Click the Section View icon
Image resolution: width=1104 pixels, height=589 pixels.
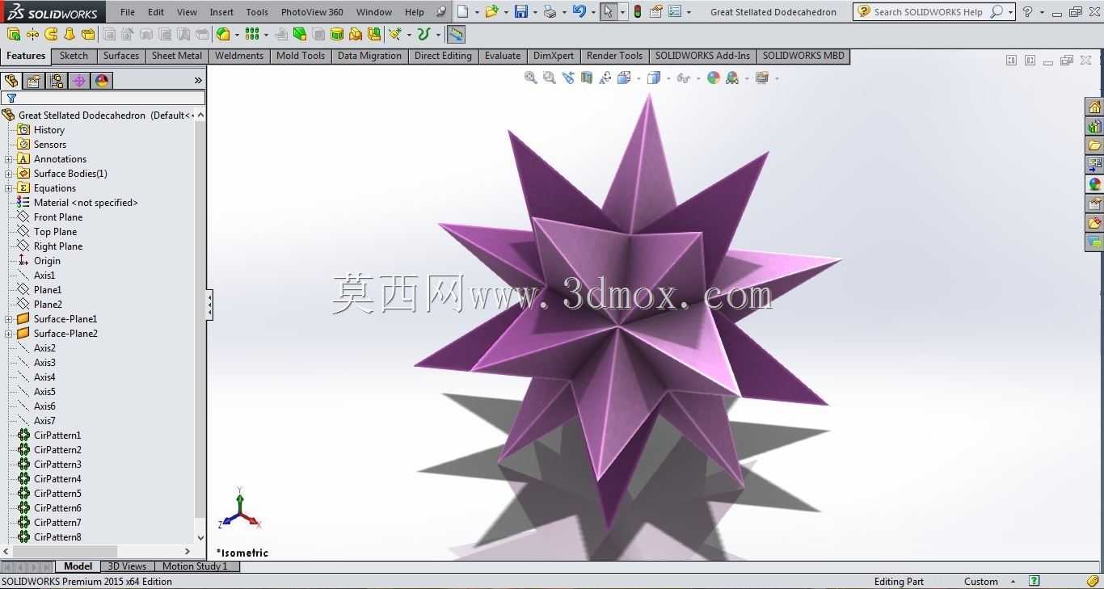click(x=587, y=78)
